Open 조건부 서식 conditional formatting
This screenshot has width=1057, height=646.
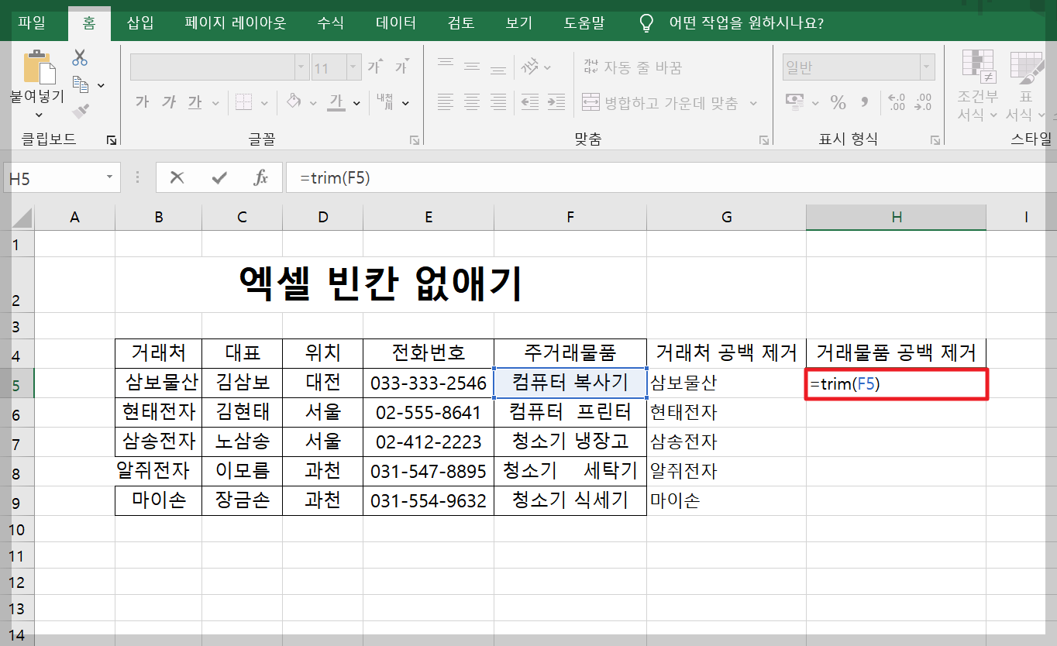tap(977, 85)
